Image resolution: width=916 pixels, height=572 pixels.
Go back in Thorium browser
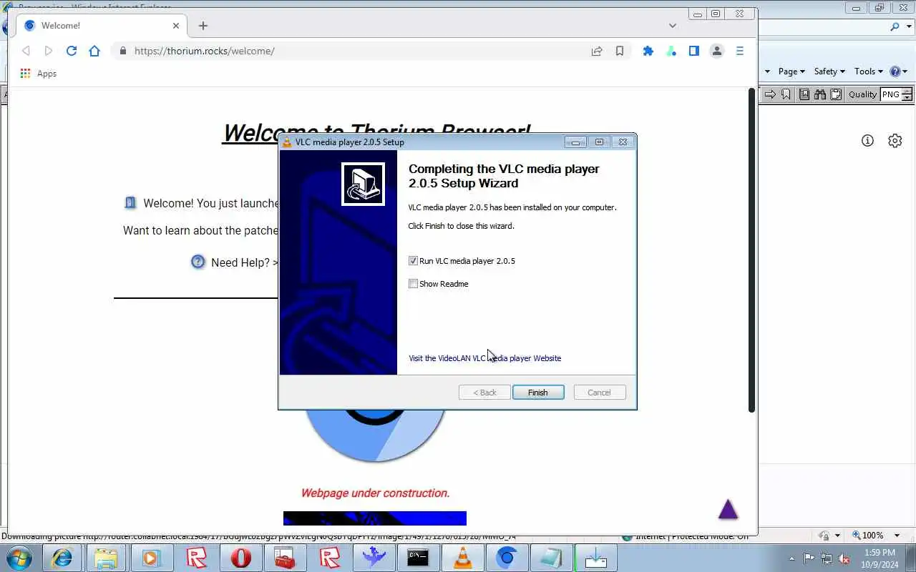(x=26, y=51)
